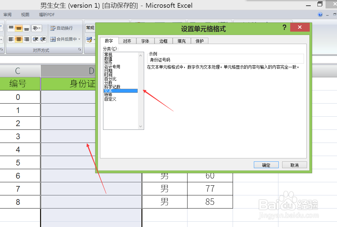Click the text orientation icon

[35, 28]
